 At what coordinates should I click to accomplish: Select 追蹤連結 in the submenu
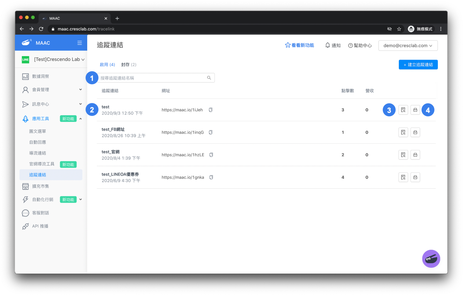pos(51,175)
